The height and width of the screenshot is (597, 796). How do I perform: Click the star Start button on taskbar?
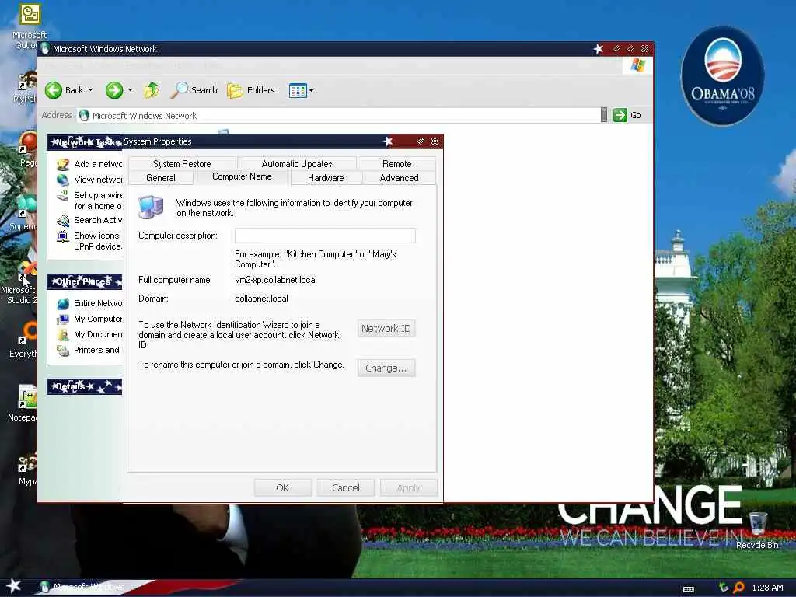point(13,586)
